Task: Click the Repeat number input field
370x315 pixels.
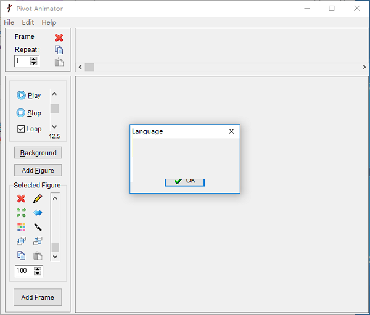Action: (x=22, y=61)
